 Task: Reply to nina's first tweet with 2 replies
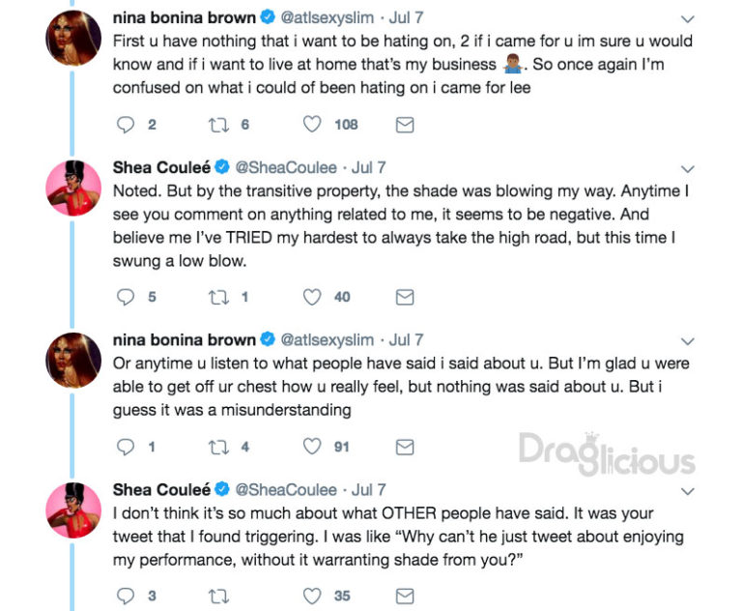126,125
